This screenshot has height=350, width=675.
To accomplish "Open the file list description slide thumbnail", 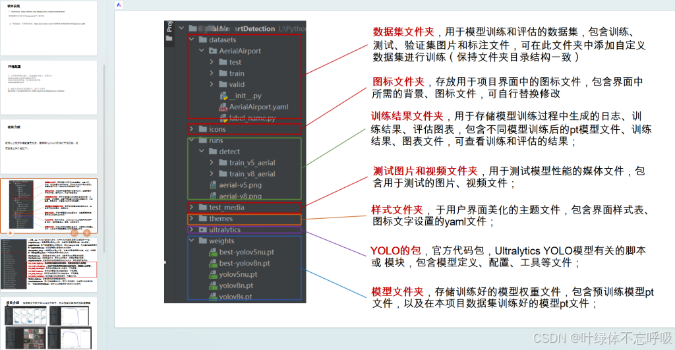I will pyautogui.click(x=49, y=265).
